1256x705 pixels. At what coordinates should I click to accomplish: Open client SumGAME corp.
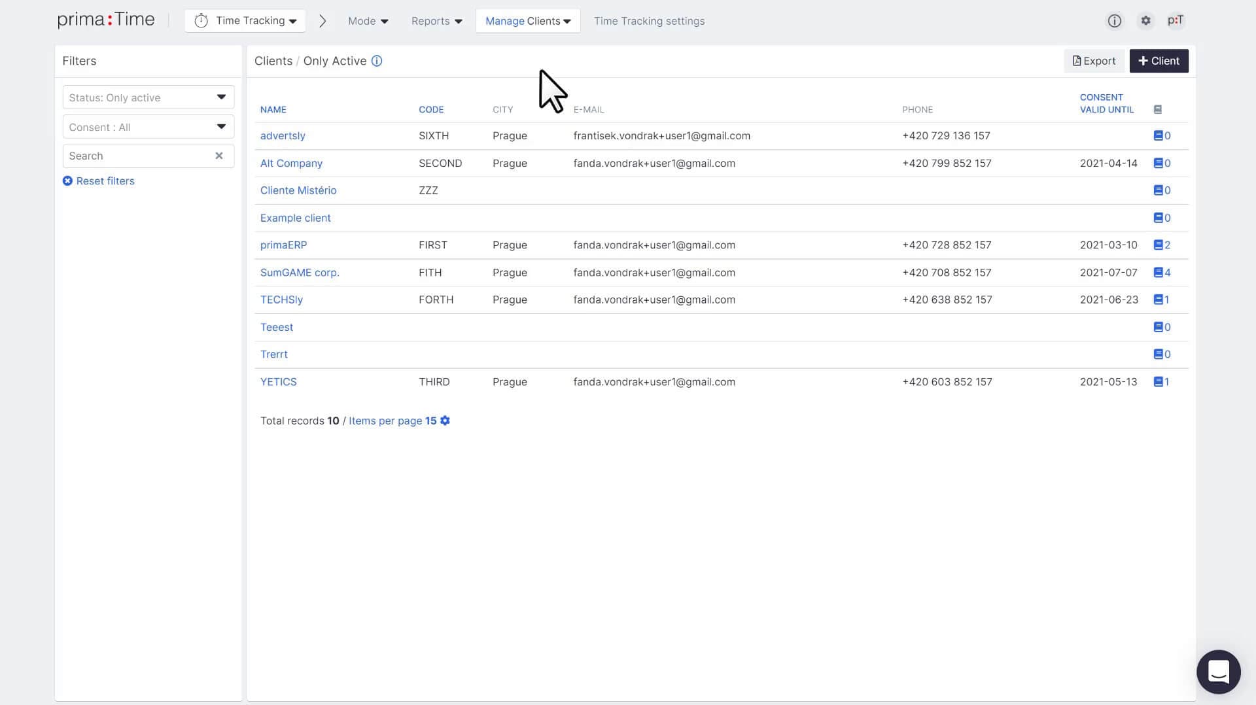300,273
